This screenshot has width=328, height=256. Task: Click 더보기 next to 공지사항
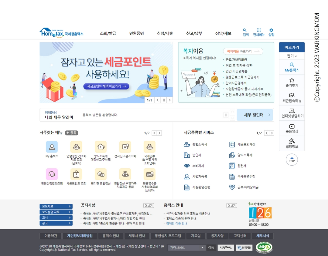[149, 206]
